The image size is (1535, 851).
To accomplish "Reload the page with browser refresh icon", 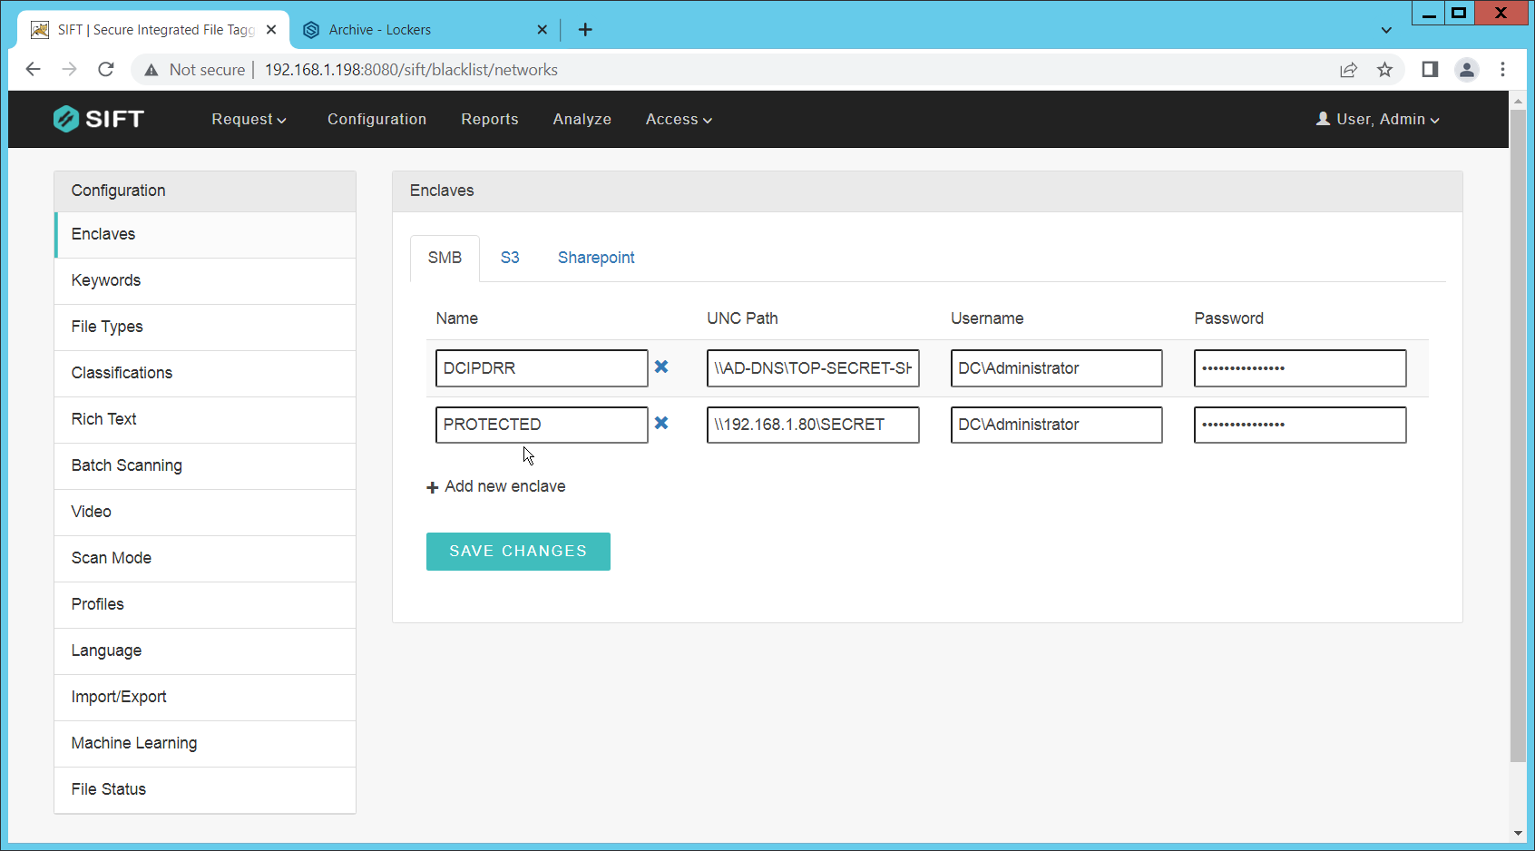I will 106,70.
